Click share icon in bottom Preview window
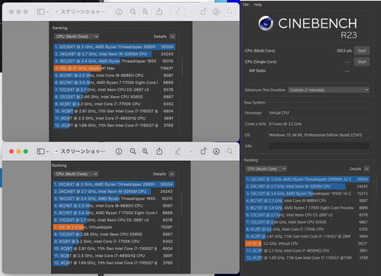 (159, 152)
